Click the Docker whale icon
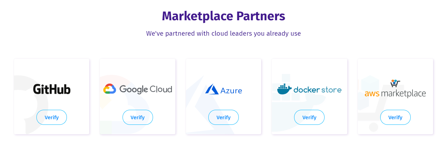The width and height of the screenshot is (445, 150). tap(284, 89)
